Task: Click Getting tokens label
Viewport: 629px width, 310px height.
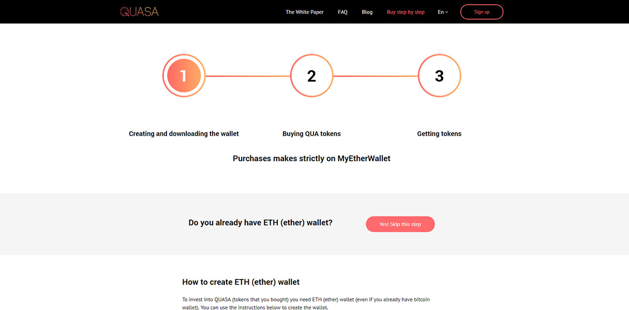Action: click(x=439, y=134)
